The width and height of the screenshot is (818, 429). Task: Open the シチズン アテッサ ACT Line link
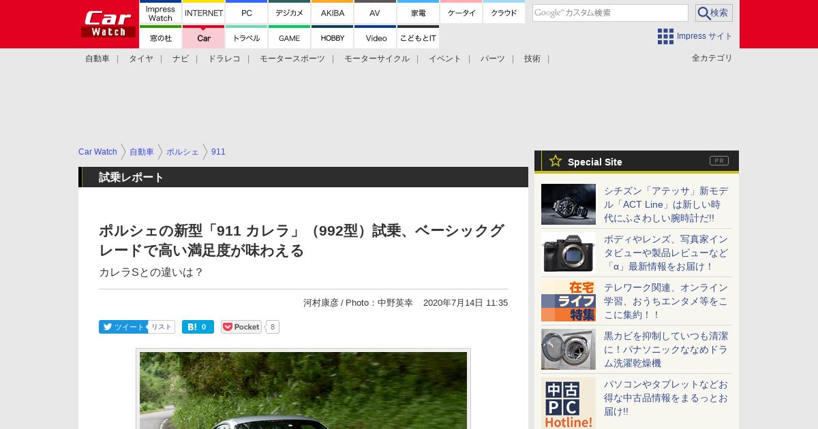[666, 204]
